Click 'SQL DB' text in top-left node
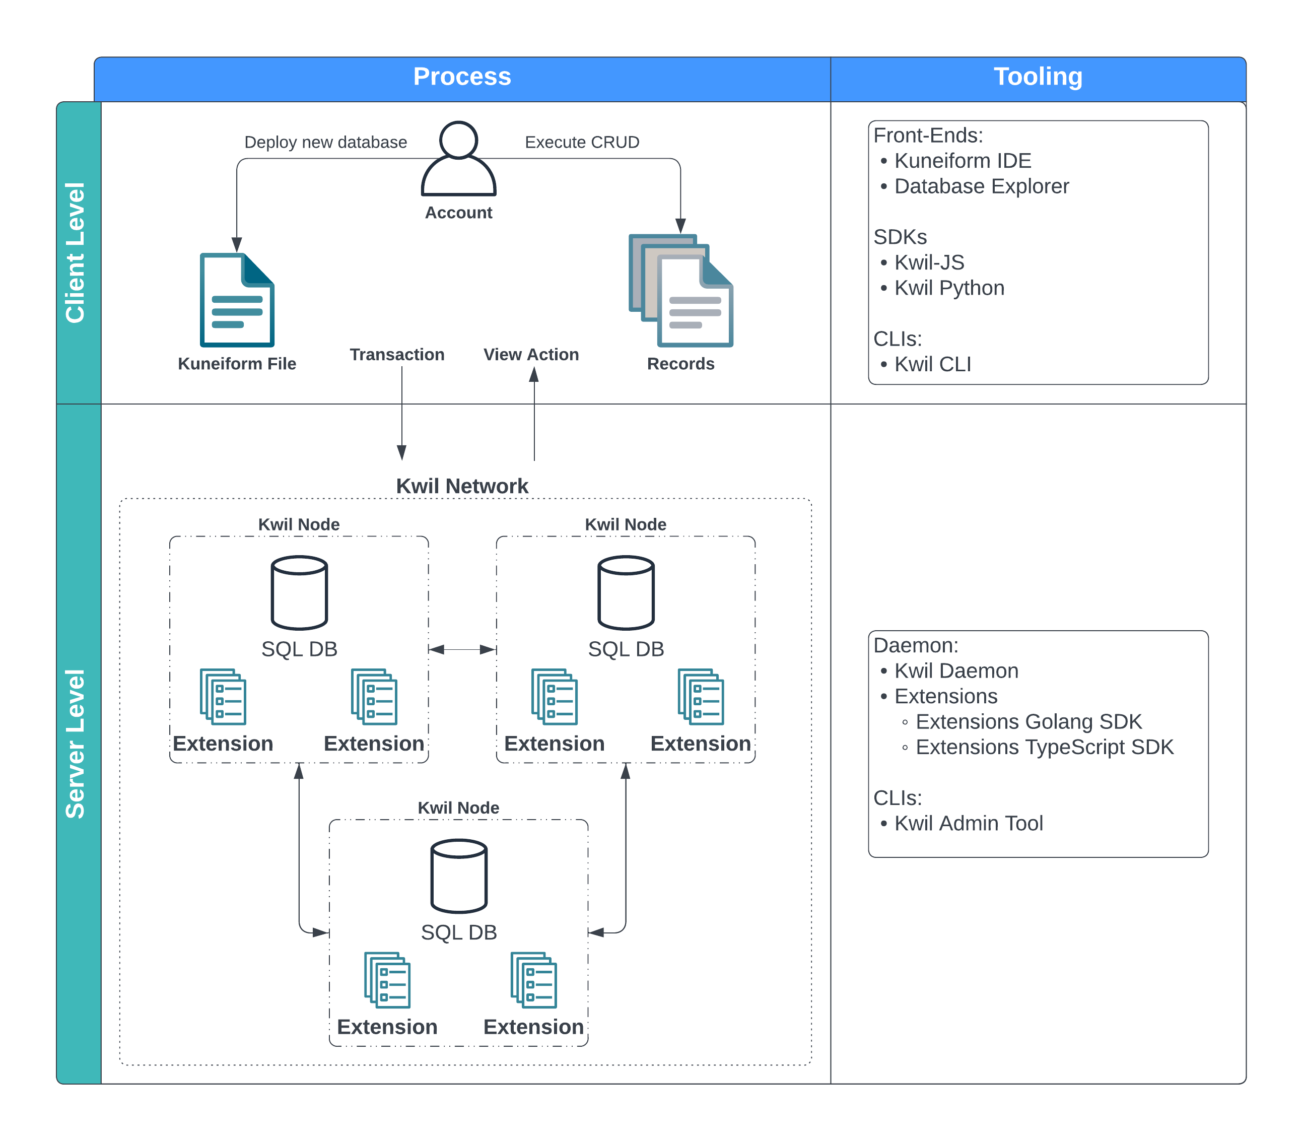Viewport: 1304px width, 1141px height. [299, 649]
